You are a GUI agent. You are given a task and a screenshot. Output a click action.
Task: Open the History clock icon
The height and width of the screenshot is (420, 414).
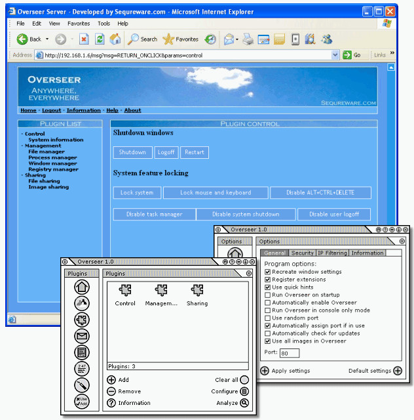click(210, 39)
